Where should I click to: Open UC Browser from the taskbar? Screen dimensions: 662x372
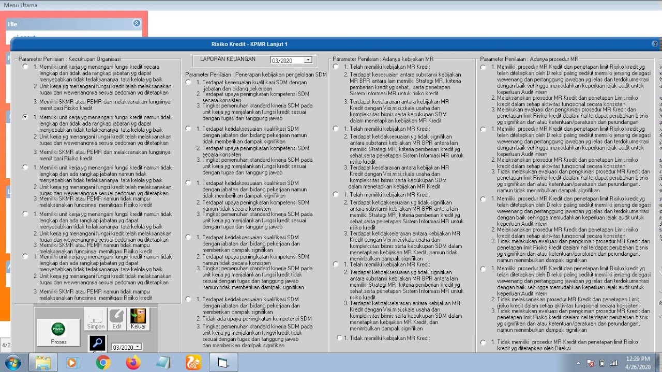tap(193, 363)
